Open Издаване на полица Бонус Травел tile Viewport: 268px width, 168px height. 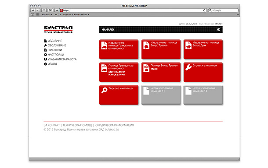point(161,49)
